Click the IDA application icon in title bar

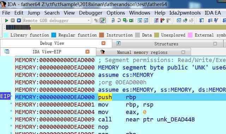click(3, 4)
